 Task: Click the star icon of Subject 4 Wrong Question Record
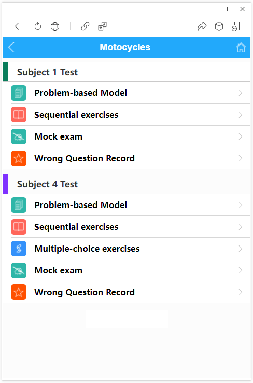click(x=19, y=292)
